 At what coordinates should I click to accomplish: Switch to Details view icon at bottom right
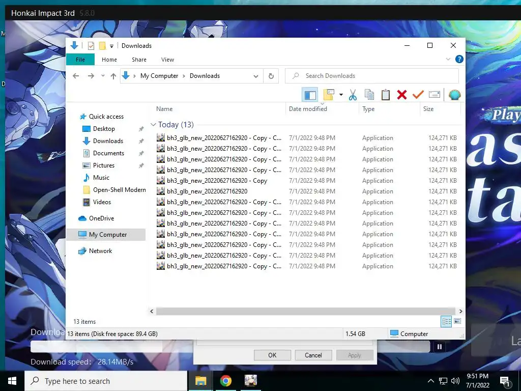click(x=446, y=321)
